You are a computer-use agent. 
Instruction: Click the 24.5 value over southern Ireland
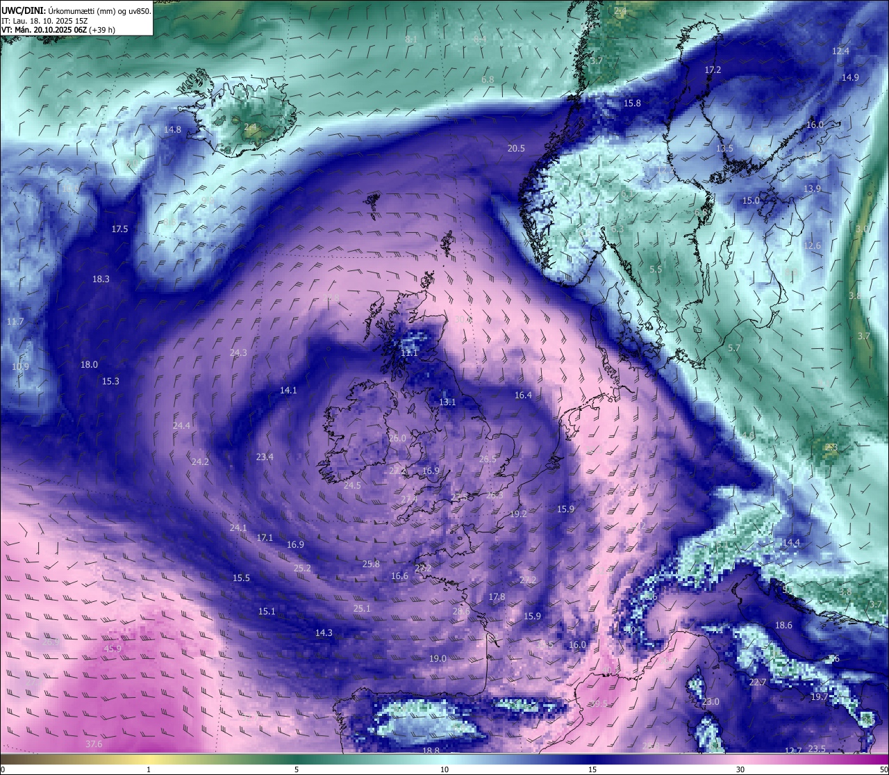(352, 485)
